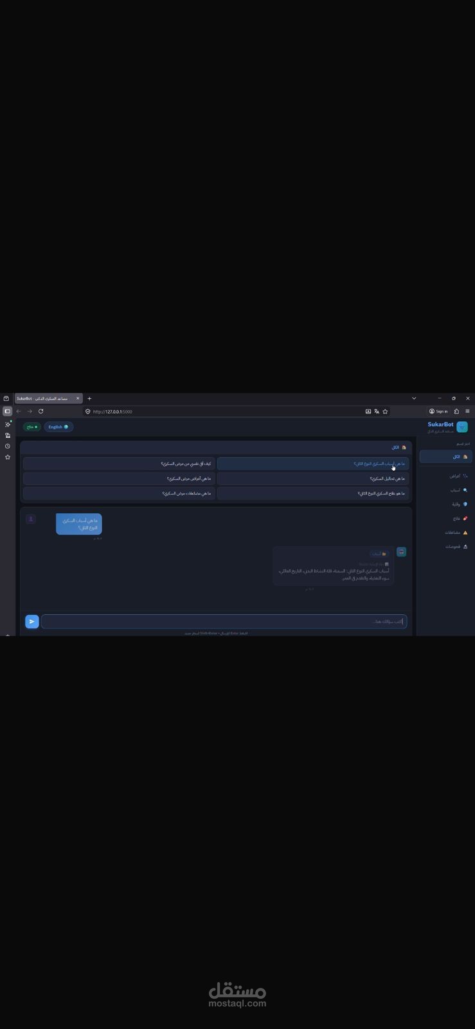Open the browser hamburger menu
This screenshot has width=475, height=1029.
tap(467, 412)
